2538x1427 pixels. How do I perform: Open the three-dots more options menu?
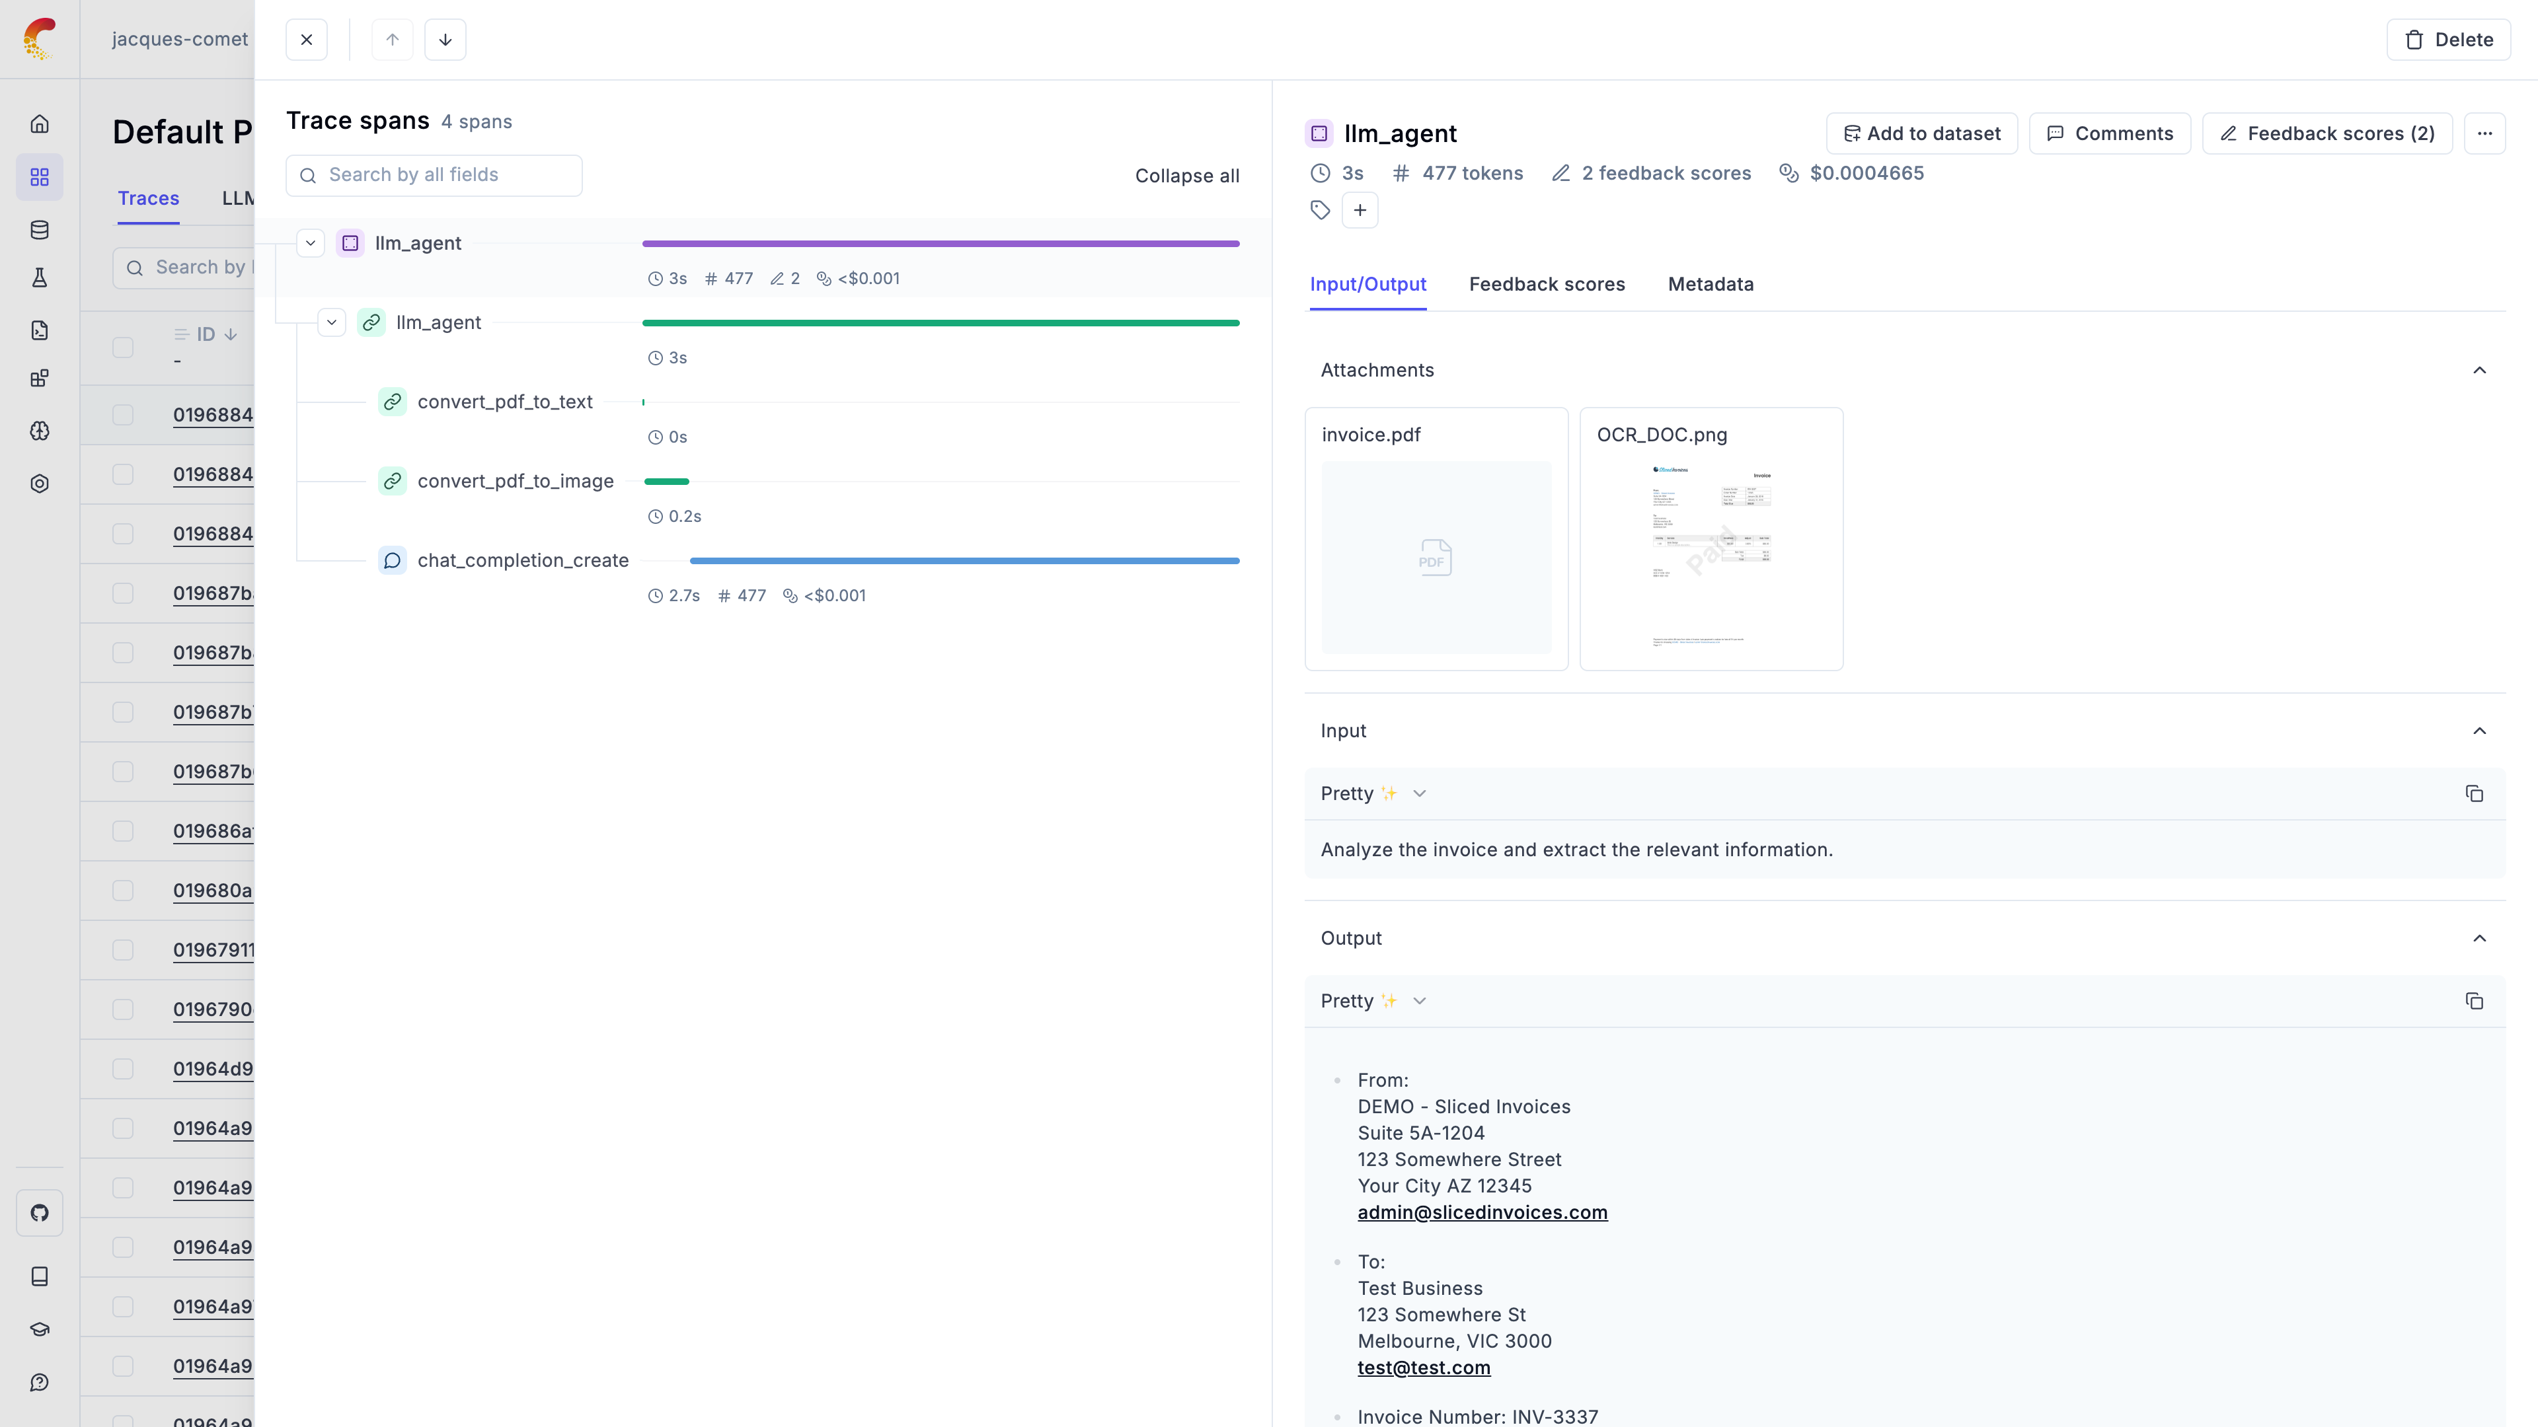point(2485,133)
